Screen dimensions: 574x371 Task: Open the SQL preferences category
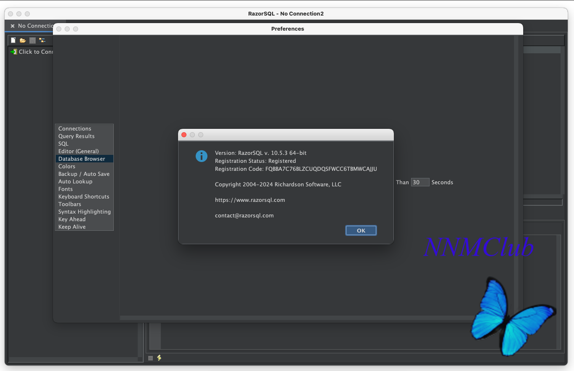pos(84,144)
